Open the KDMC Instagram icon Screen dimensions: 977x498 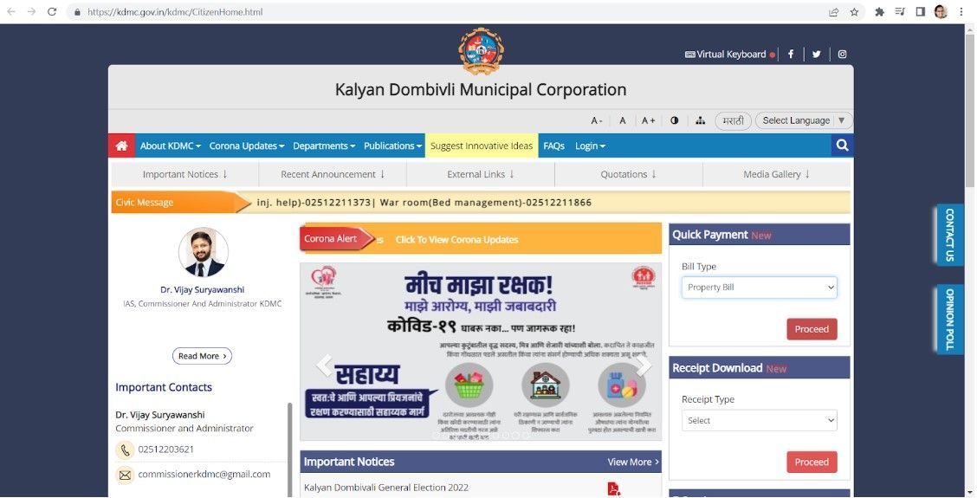(x=842, y=55)
